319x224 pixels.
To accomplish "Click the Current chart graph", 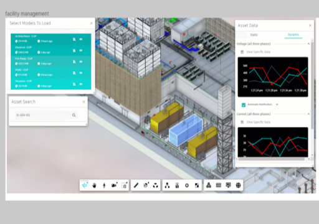I will [x=273, y=142].
